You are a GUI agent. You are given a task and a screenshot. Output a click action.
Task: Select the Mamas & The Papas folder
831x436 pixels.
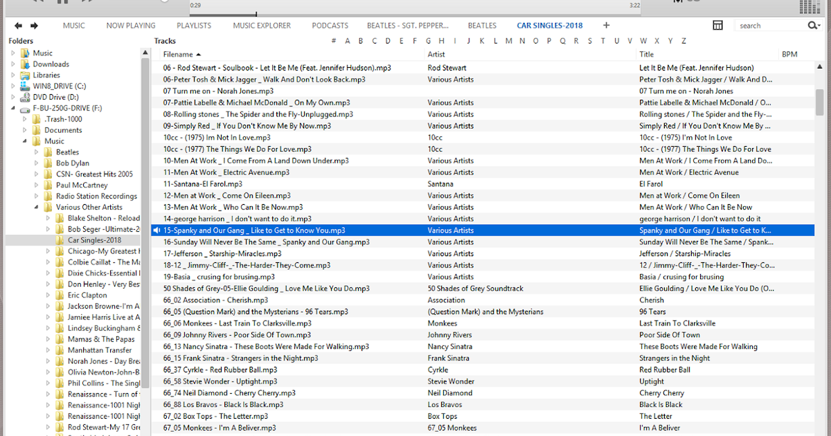101,339
